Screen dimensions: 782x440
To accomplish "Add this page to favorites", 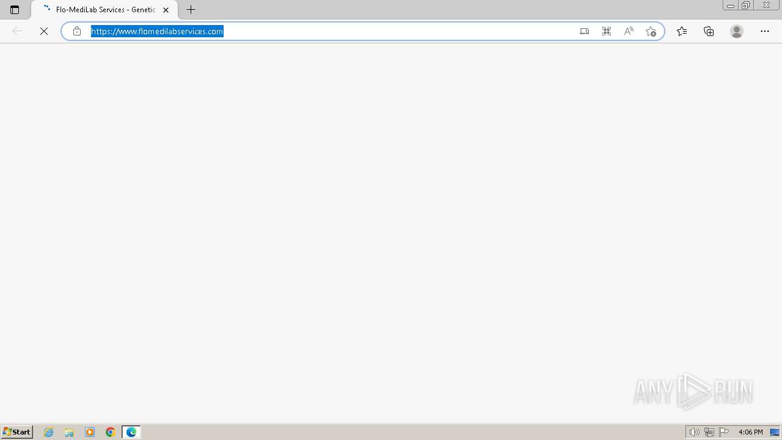I will point(651,31).
